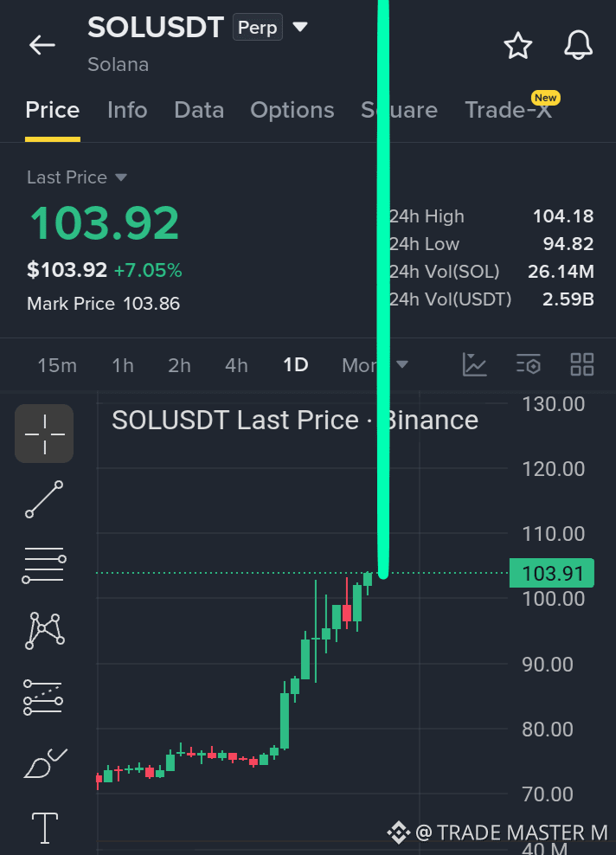Open price alert bell icon
This screenshot has width=616, height=855.
point(578,45)
